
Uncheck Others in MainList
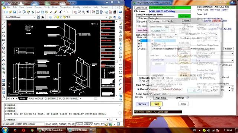(139, 49)
